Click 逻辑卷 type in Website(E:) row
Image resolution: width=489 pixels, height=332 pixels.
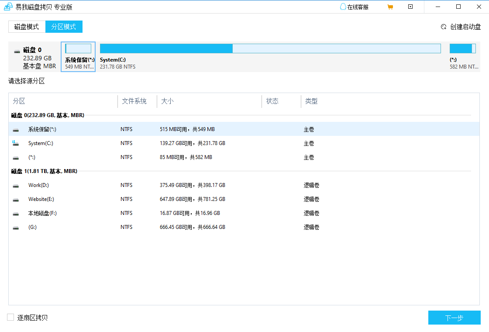312,199
